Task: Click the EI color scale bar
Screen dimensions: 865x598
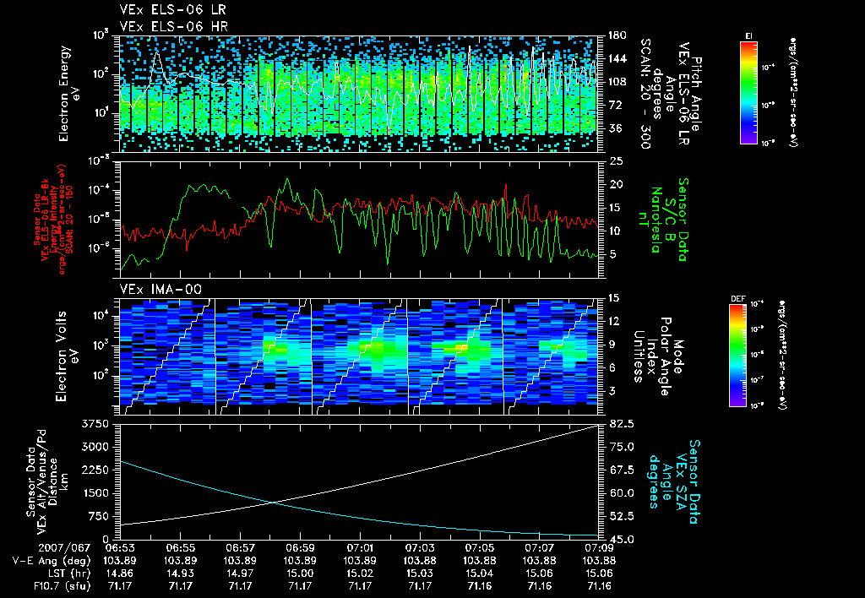Action: 748,93
